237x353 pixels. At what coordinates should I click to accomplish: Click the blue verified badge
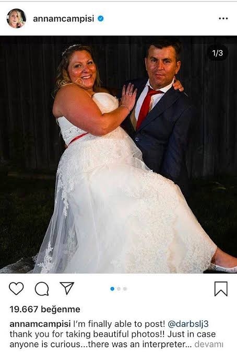[101, 19]
